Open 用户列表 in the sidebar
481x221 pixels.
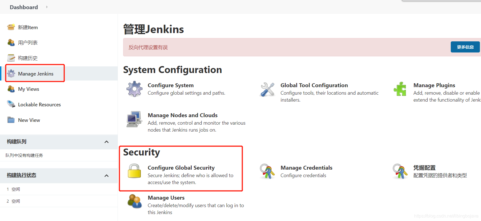pyautogui.click(x=28, y=42)
